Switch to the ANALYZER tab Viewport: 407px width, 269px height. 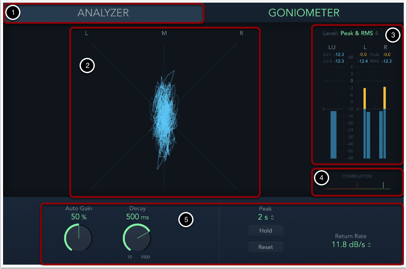(x=103, y=13)
